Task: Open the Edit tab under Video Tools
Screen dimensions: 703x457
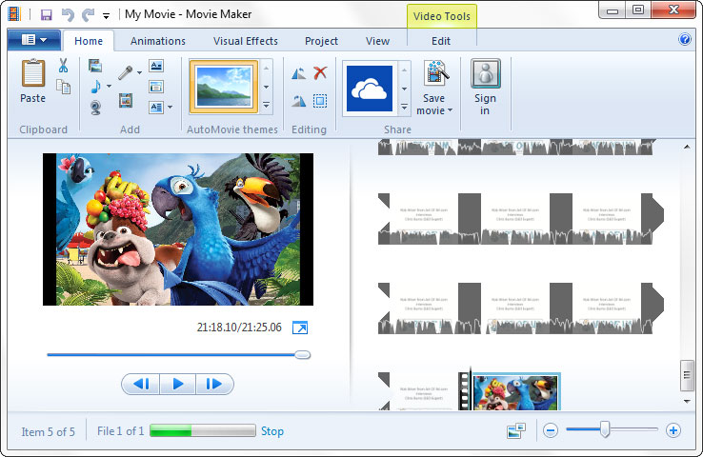Action: (x=441, y=41)
